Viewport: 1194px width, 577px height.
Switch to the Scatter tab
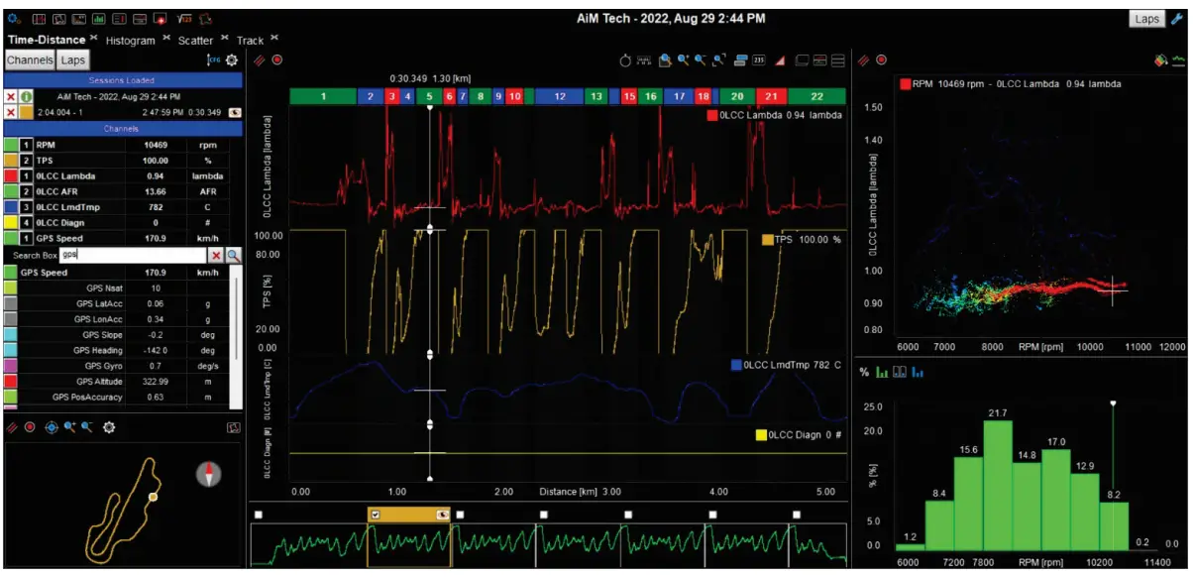[x=195, y=41]
